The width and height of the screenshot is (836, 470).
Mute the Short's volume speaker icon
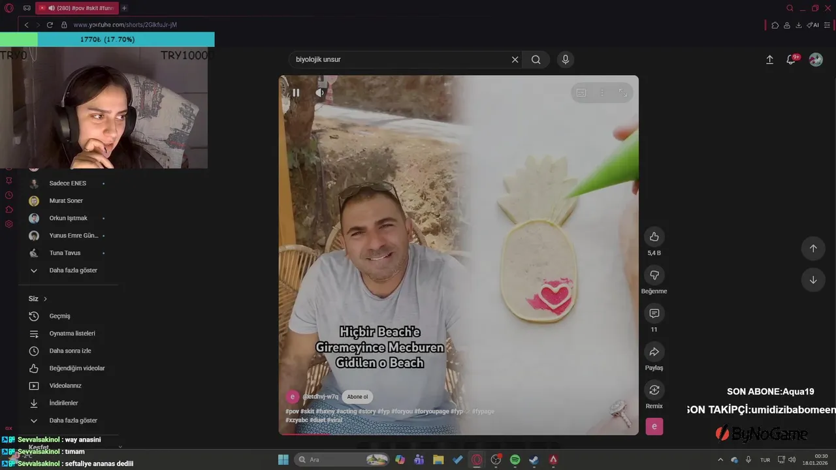pos(319,93)
